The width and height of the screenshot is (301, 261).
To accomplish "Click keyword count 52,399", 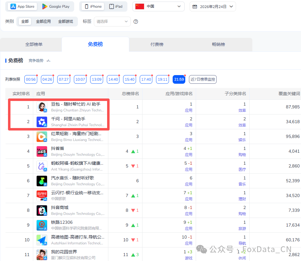I will pyautogui.click(x=293, y=181).
